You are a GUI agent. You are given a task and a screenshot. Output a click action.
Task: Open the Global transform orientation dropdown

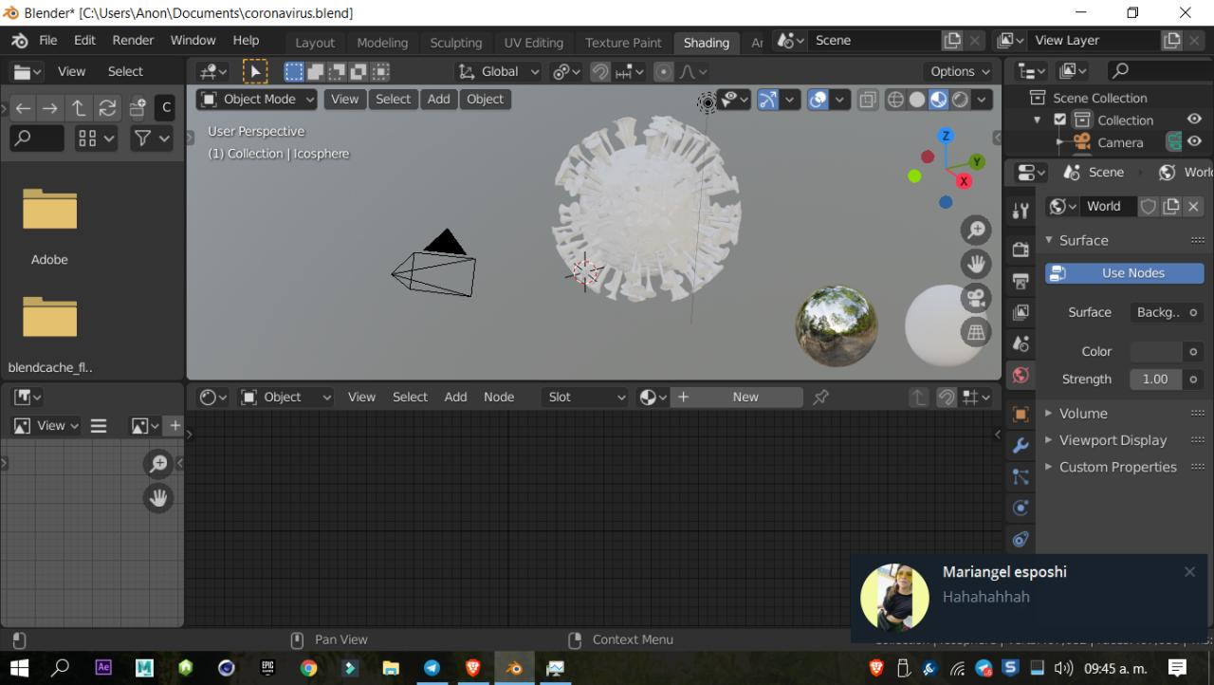[x=499, y=72]
